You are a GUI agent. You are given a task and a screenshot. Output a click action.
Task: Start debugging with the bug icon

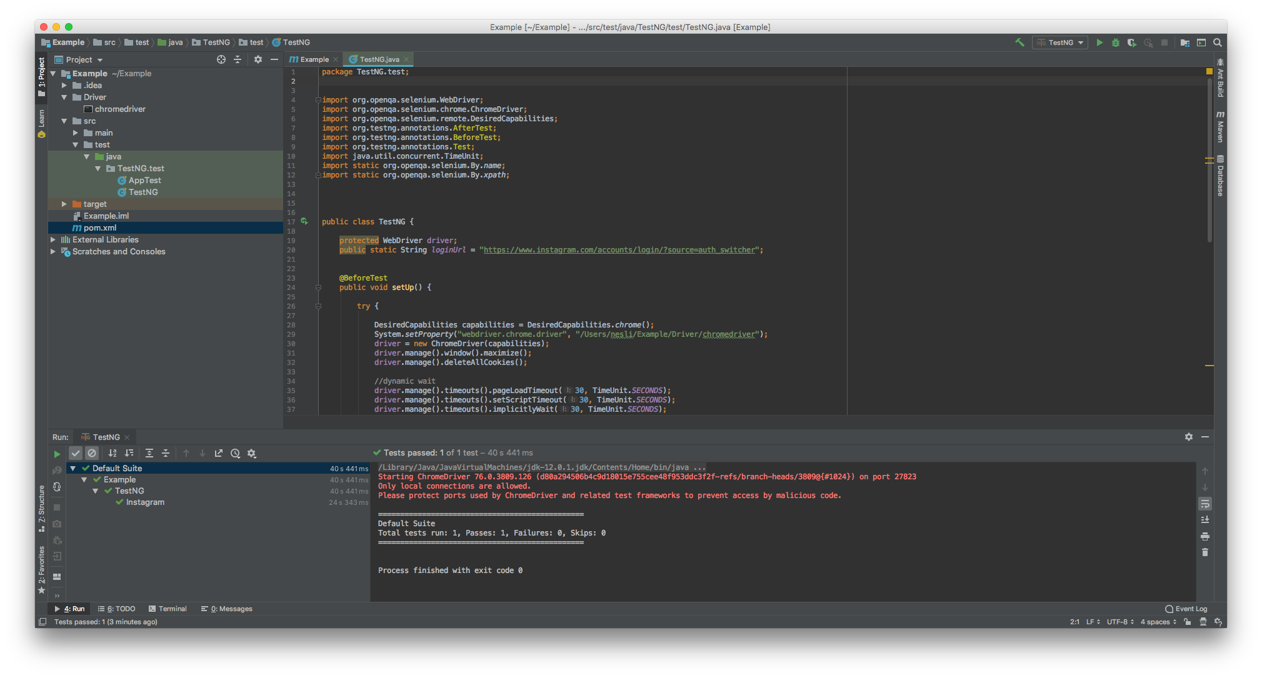pyautogui.click(x=1116, y=42)
